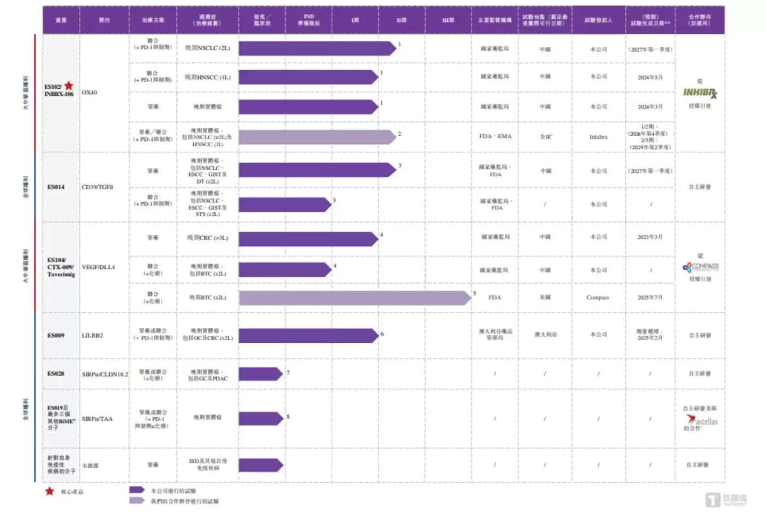The height and width of the screenshot is (521, 766).
Task: Click the INHIBRx partner logo
Action: click(700, 93)
